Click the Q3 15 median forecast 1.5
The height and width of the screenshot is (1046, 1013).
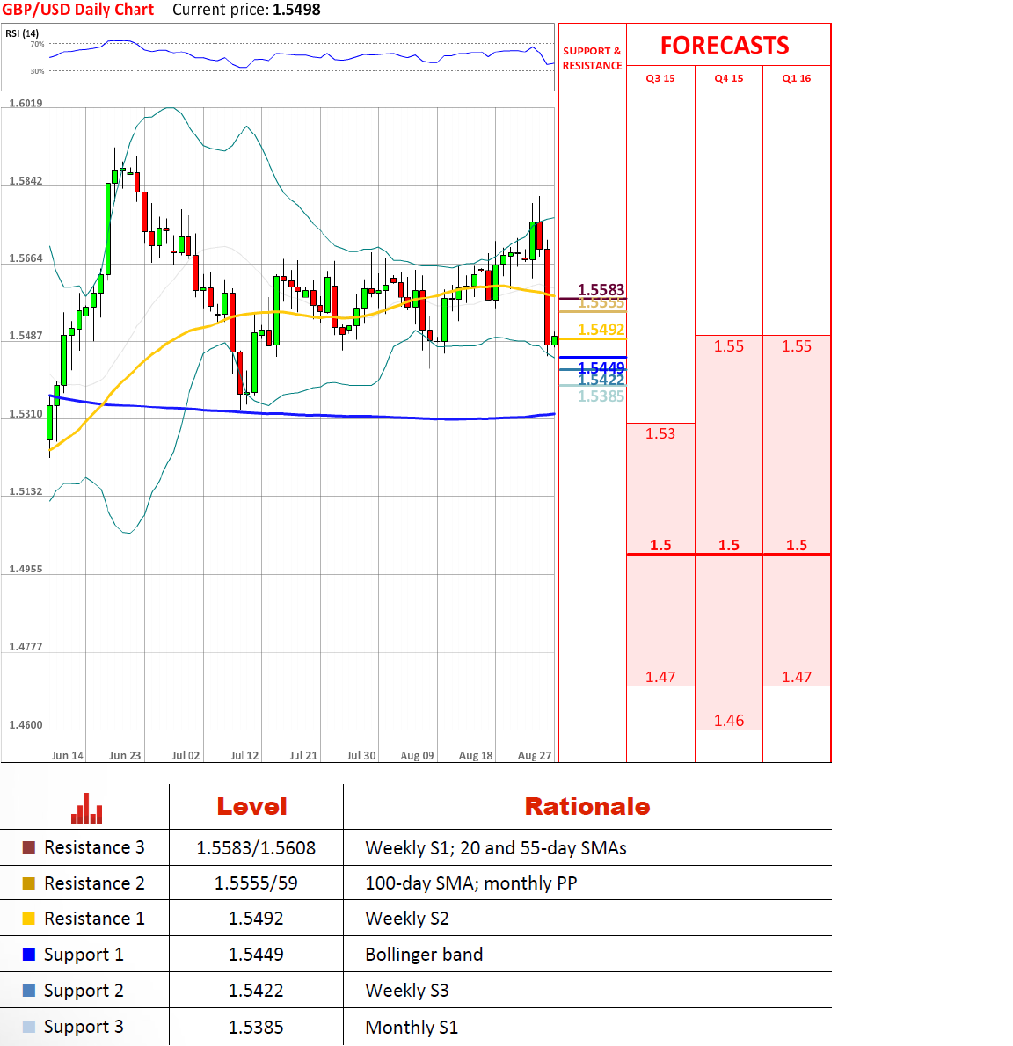point(660,545)
